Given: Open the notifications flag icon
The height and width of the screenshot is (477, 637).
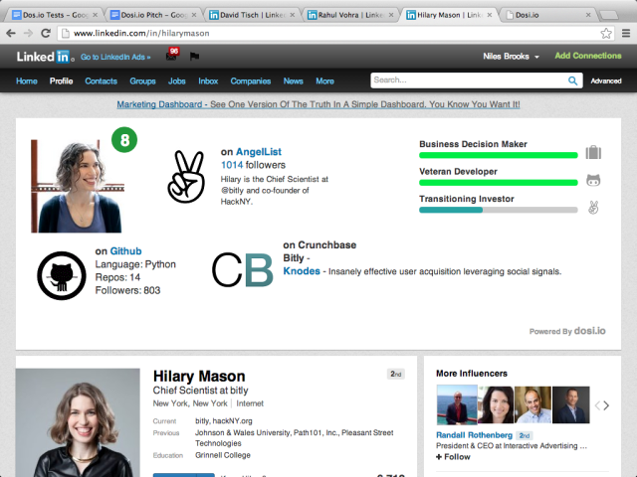Looking at the screenshot, I should tap(194, 57).
